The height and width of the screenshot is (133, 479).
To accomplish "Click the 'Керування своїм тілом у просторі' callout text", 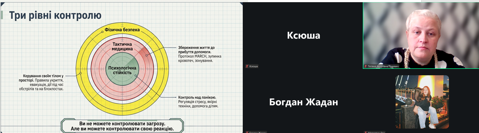I will coord(43,78).
